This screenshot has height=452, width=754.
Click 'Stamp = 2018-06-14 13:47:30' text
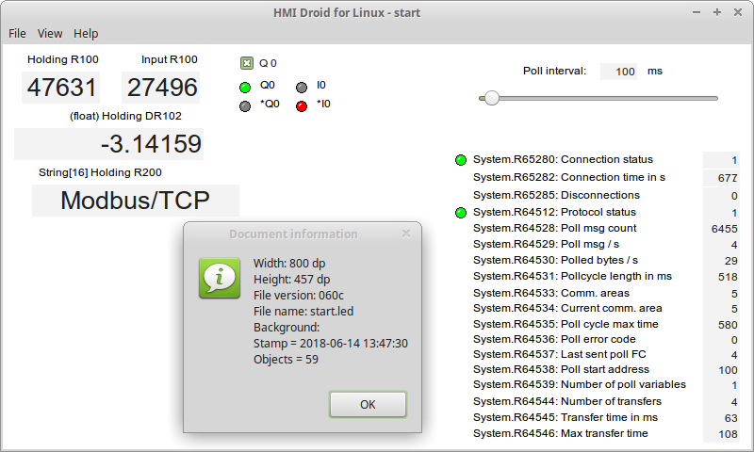tap(331, 344)
